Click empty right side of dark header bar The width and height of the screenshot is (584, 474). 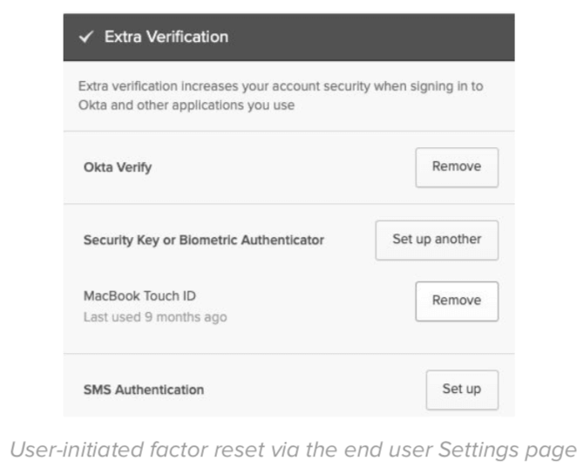(392, 37)
